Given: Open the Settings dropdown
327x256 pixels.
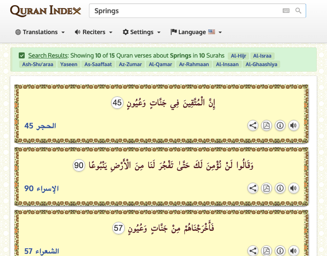Looking at the screenshot, I should [142, 32].
